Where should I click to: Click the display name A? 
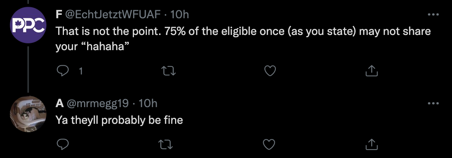click(60, 103)
